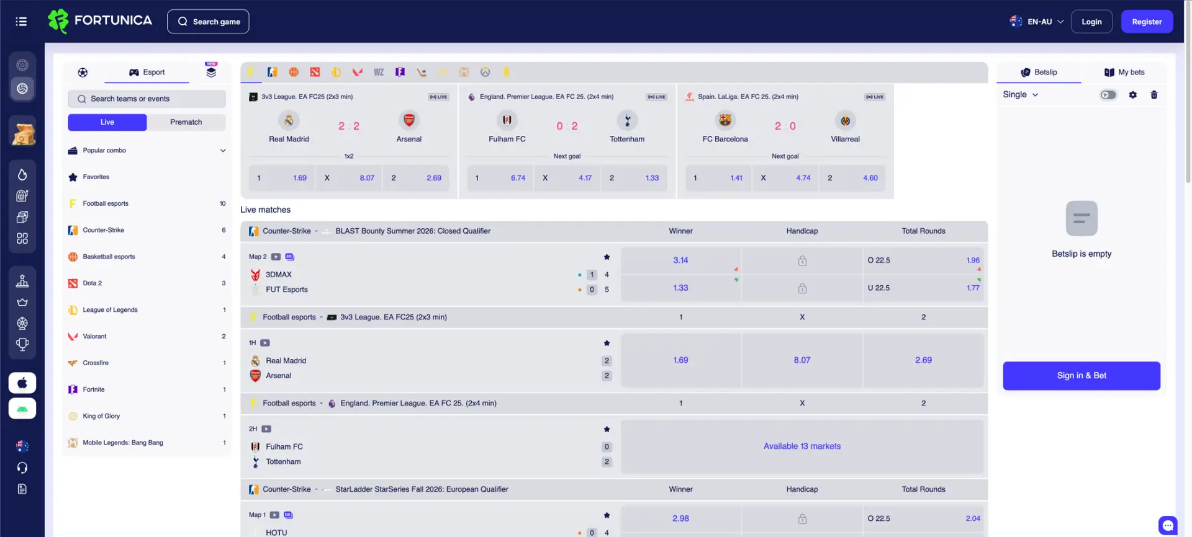This screenshot has width=1192, height=537.
Task: Open the Valorant category in sidebar list
Action: tap(147, 337)
